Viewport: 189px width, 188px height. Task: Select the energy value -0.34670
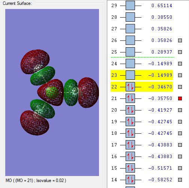(x=160, y=87)
